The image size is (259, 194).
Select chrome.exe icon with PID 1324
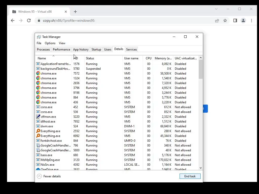(38, 78)
